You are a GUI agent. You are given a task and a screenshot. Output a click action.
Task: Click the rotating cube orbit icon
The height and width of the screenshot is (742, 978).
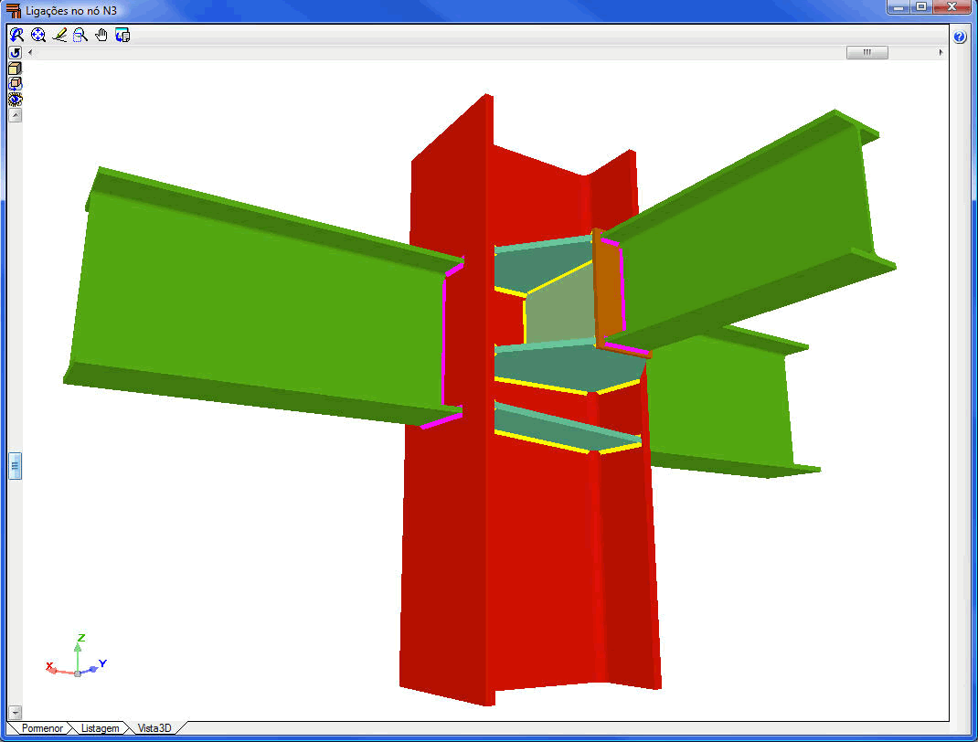coord(15,83)
